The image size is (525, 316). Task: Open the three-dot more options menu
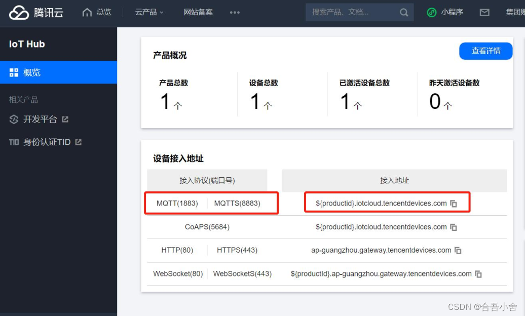pyautogui.click(x=235, y=12)
